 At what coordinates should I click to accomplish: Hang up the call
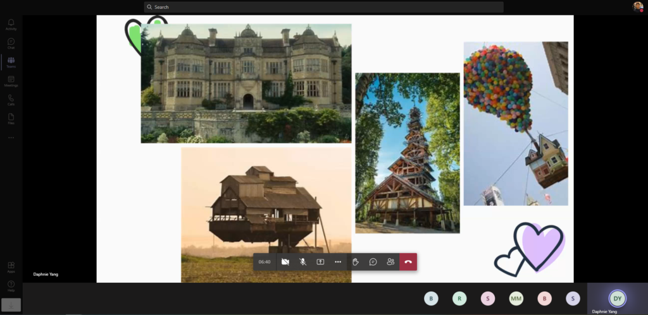pos(408,262)
